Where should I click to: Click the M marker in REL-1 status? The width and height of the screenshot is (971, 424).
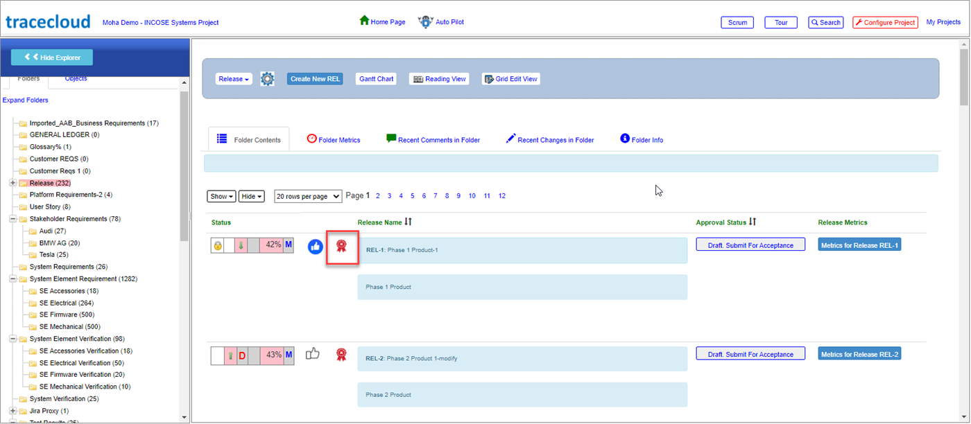coord(289,245)
